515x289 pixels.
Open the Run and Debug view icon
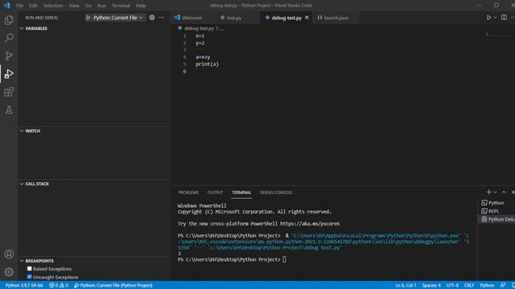[x=9, y=74]
